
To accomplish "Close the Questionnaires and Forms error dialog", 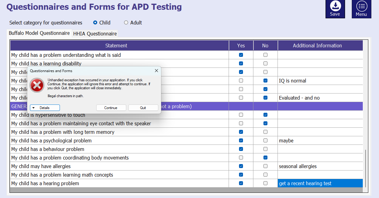I will [x=156, y=71].
